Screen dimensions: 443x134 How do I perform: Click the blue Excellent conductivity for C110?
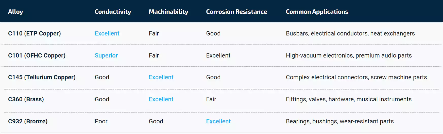[x=107, y=33]
